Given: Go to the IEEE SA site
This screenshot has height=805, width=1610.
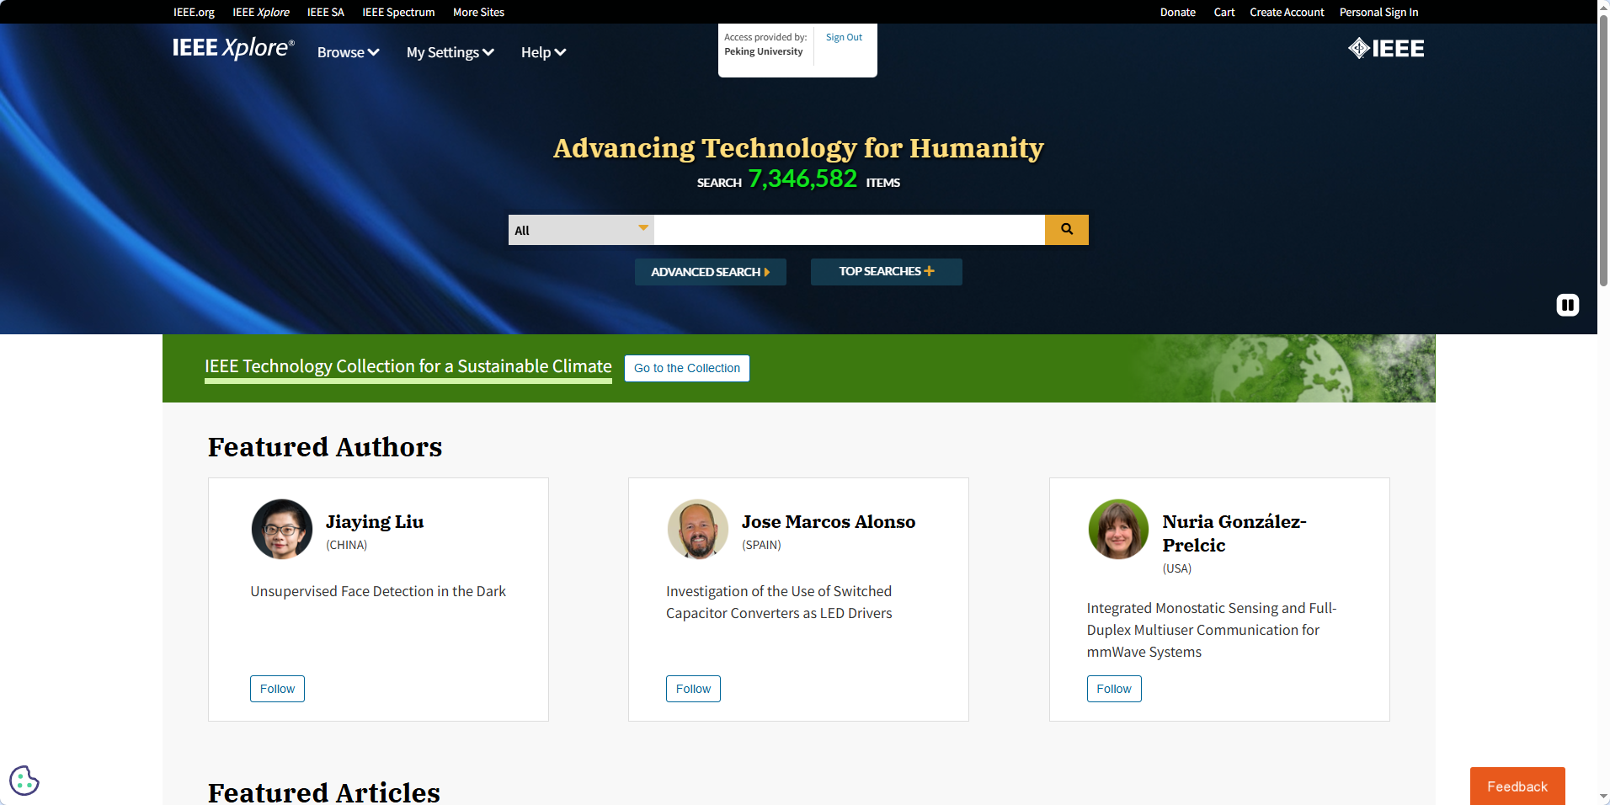Looking at the screenshot, I should (326, 12).
